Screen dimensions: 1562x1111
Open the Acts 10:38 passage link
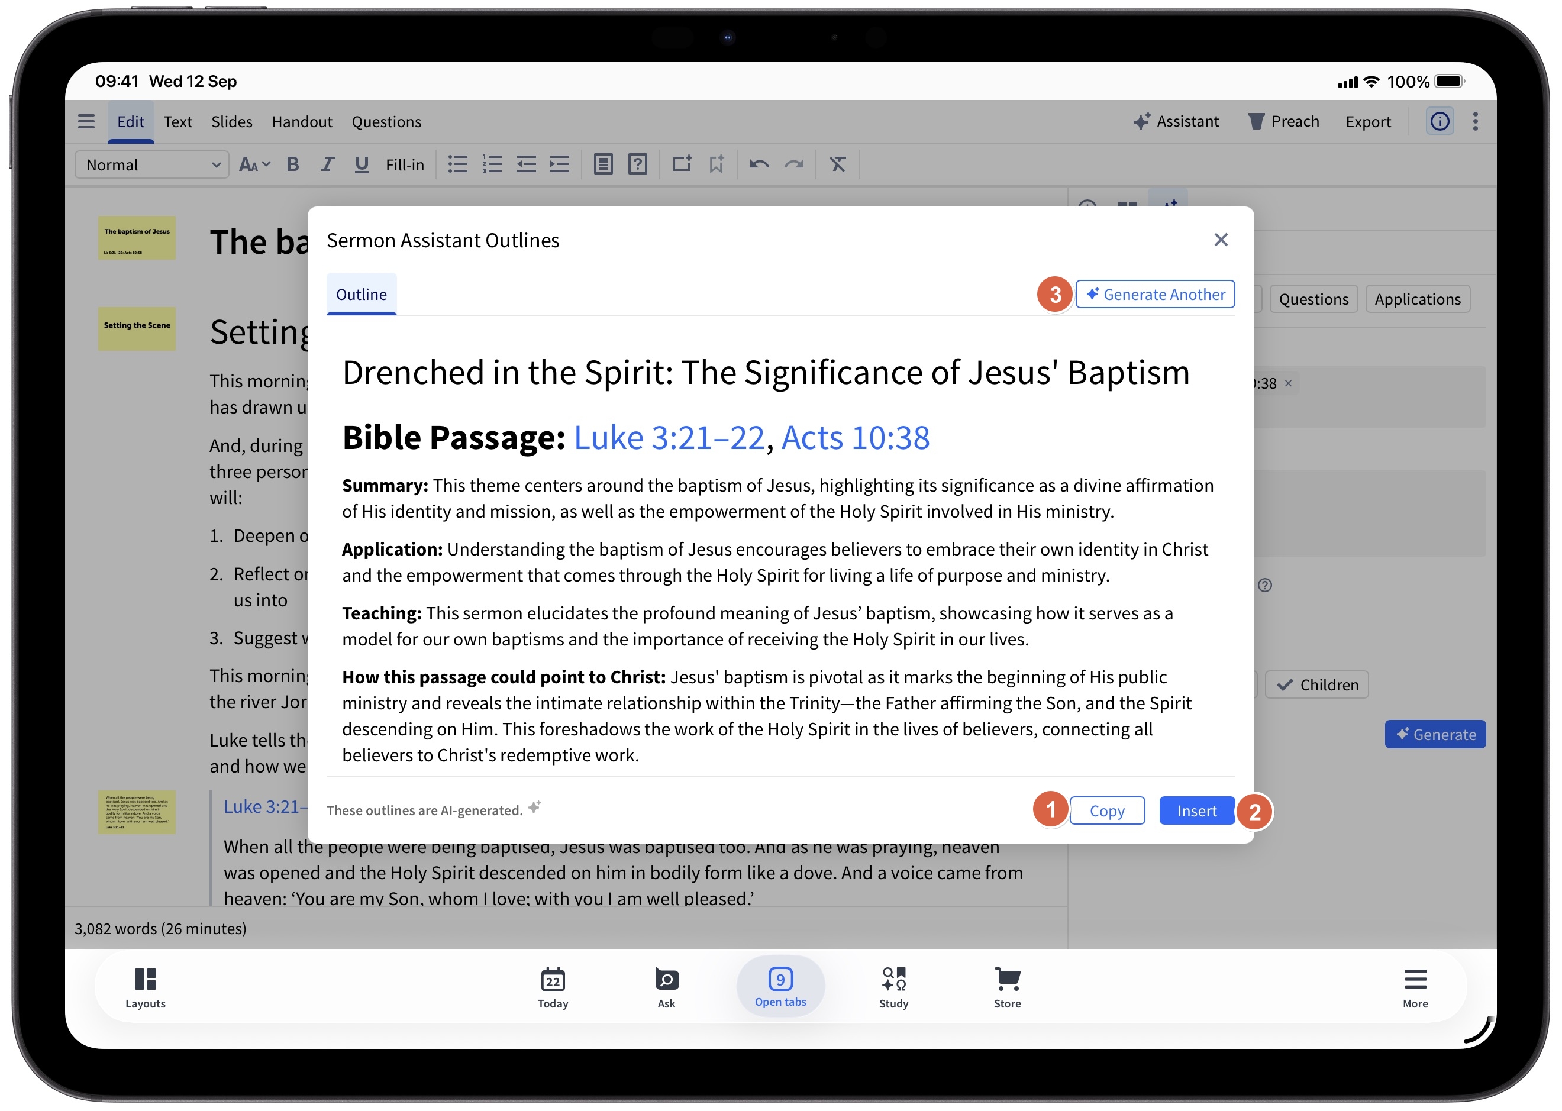pos(855,438)
